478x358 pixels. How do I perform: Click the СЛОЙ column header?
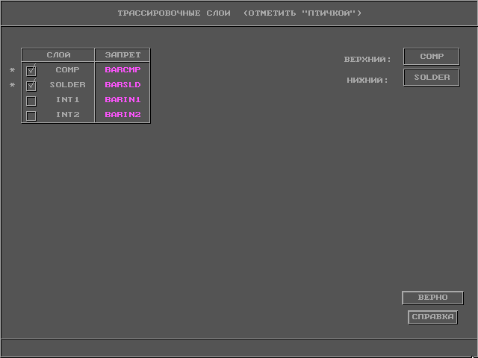[58, 55]
